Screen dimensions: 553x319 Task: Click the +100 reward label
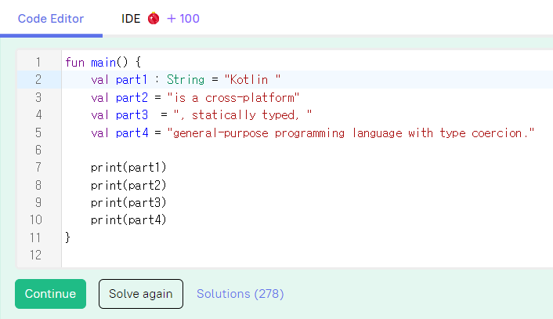pos(183,18)
